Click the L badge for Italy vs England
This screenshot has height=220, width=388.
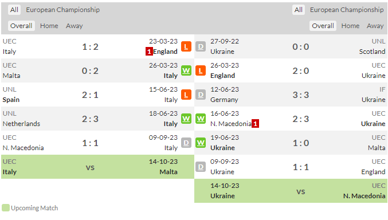[x=186, y=46]
